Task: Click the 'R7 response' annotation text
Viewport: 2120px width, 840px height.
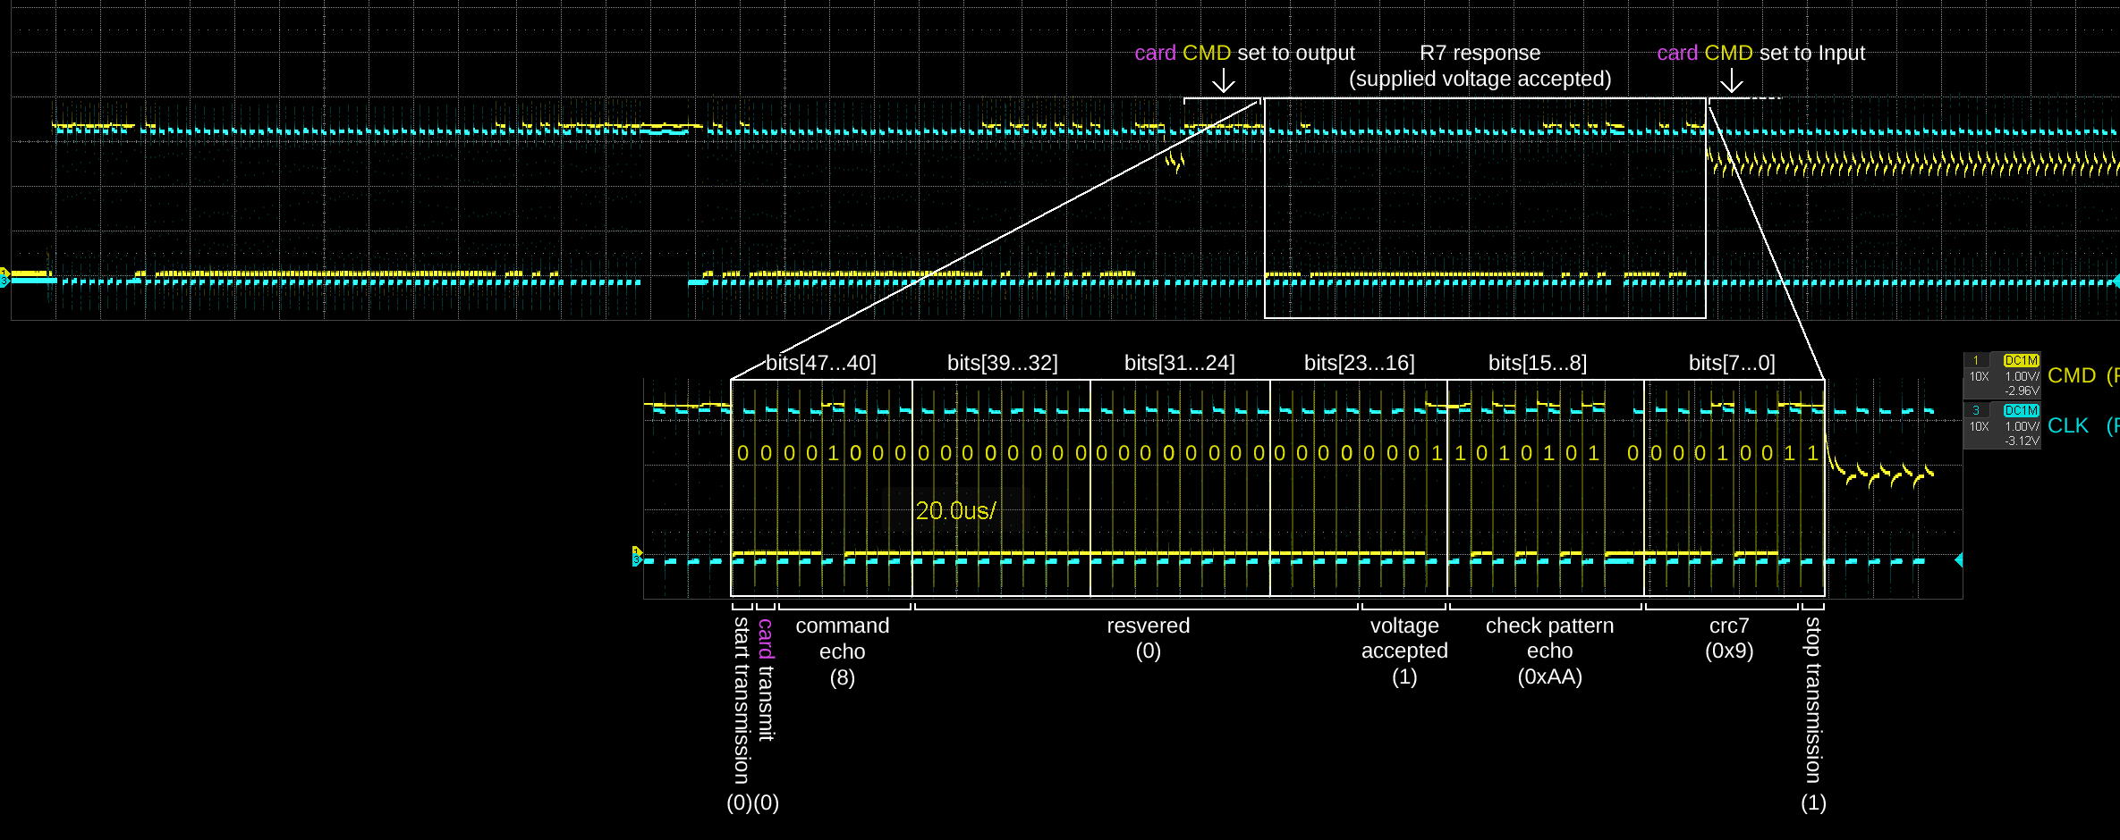Action: (1480, 54)
